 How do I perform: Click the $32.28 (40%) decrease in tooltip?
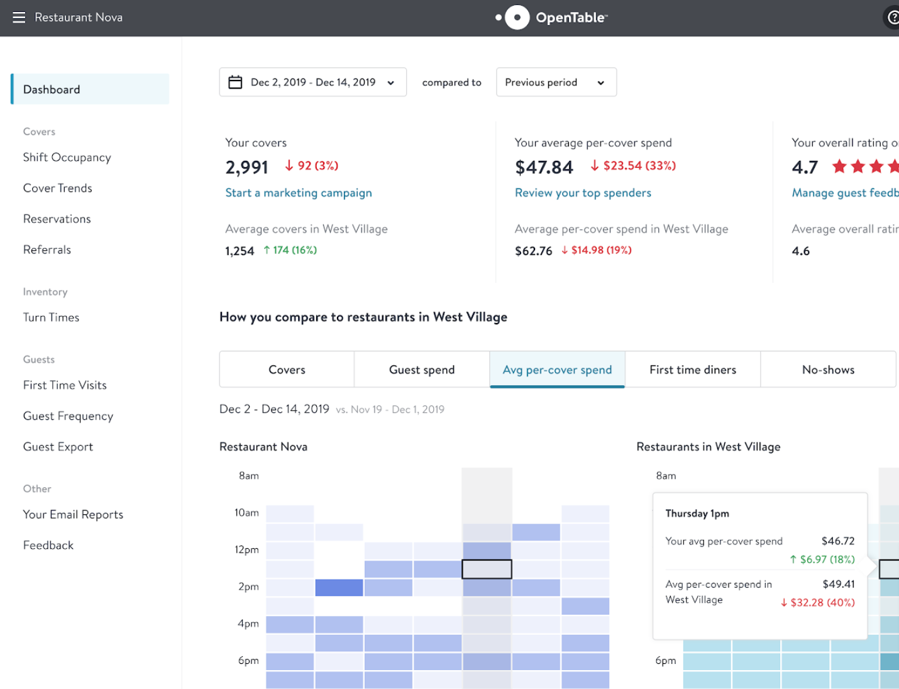[818, 602]
